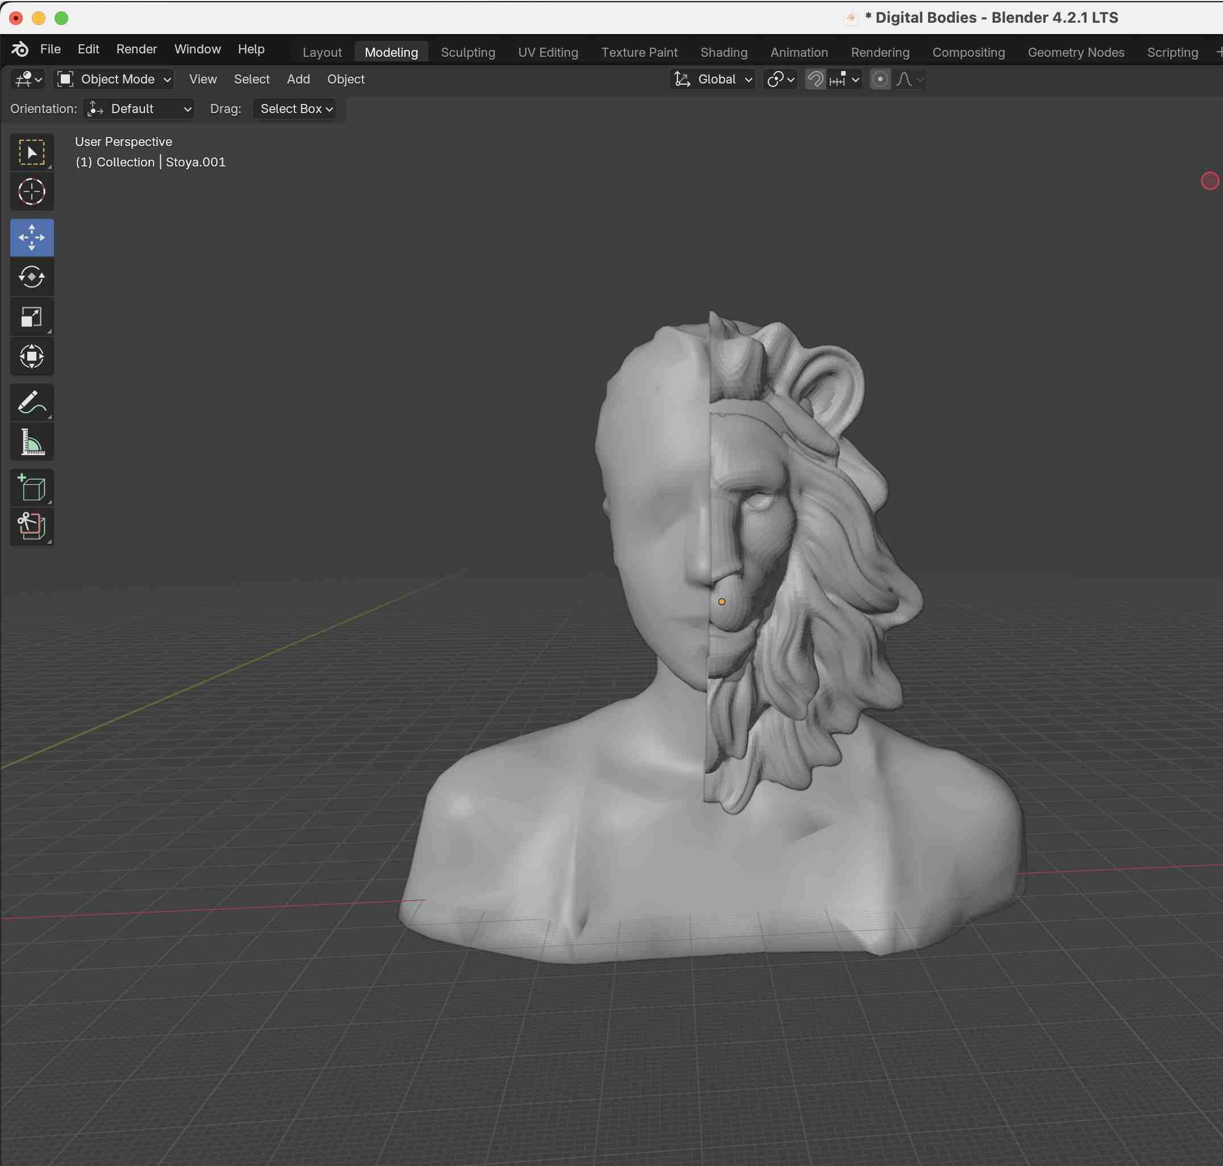The width and height of the screenshot is (1223, 1166).
Task: Toggle proportional editing
Action: point(880,79)
